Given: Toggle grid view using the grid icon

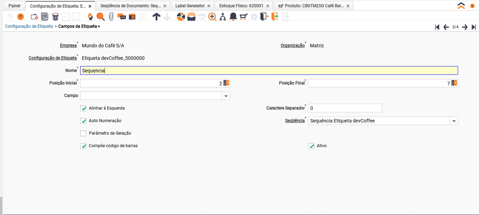Looking at the screenshot, I should pyautogui.click(x=132, y=17).
